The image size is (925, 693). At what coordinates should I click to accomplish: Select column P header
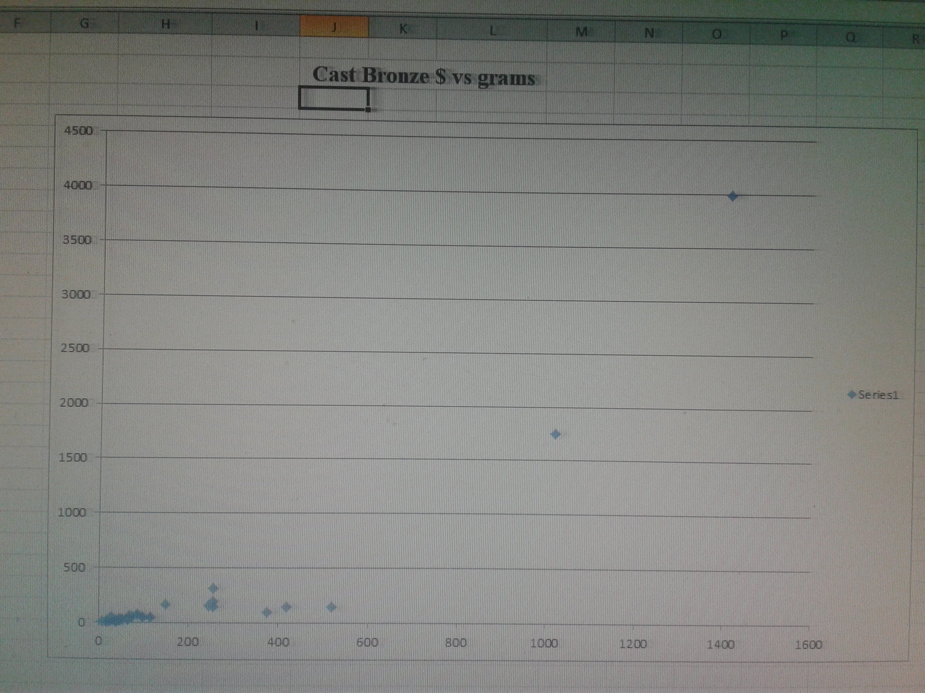(784, 35)
